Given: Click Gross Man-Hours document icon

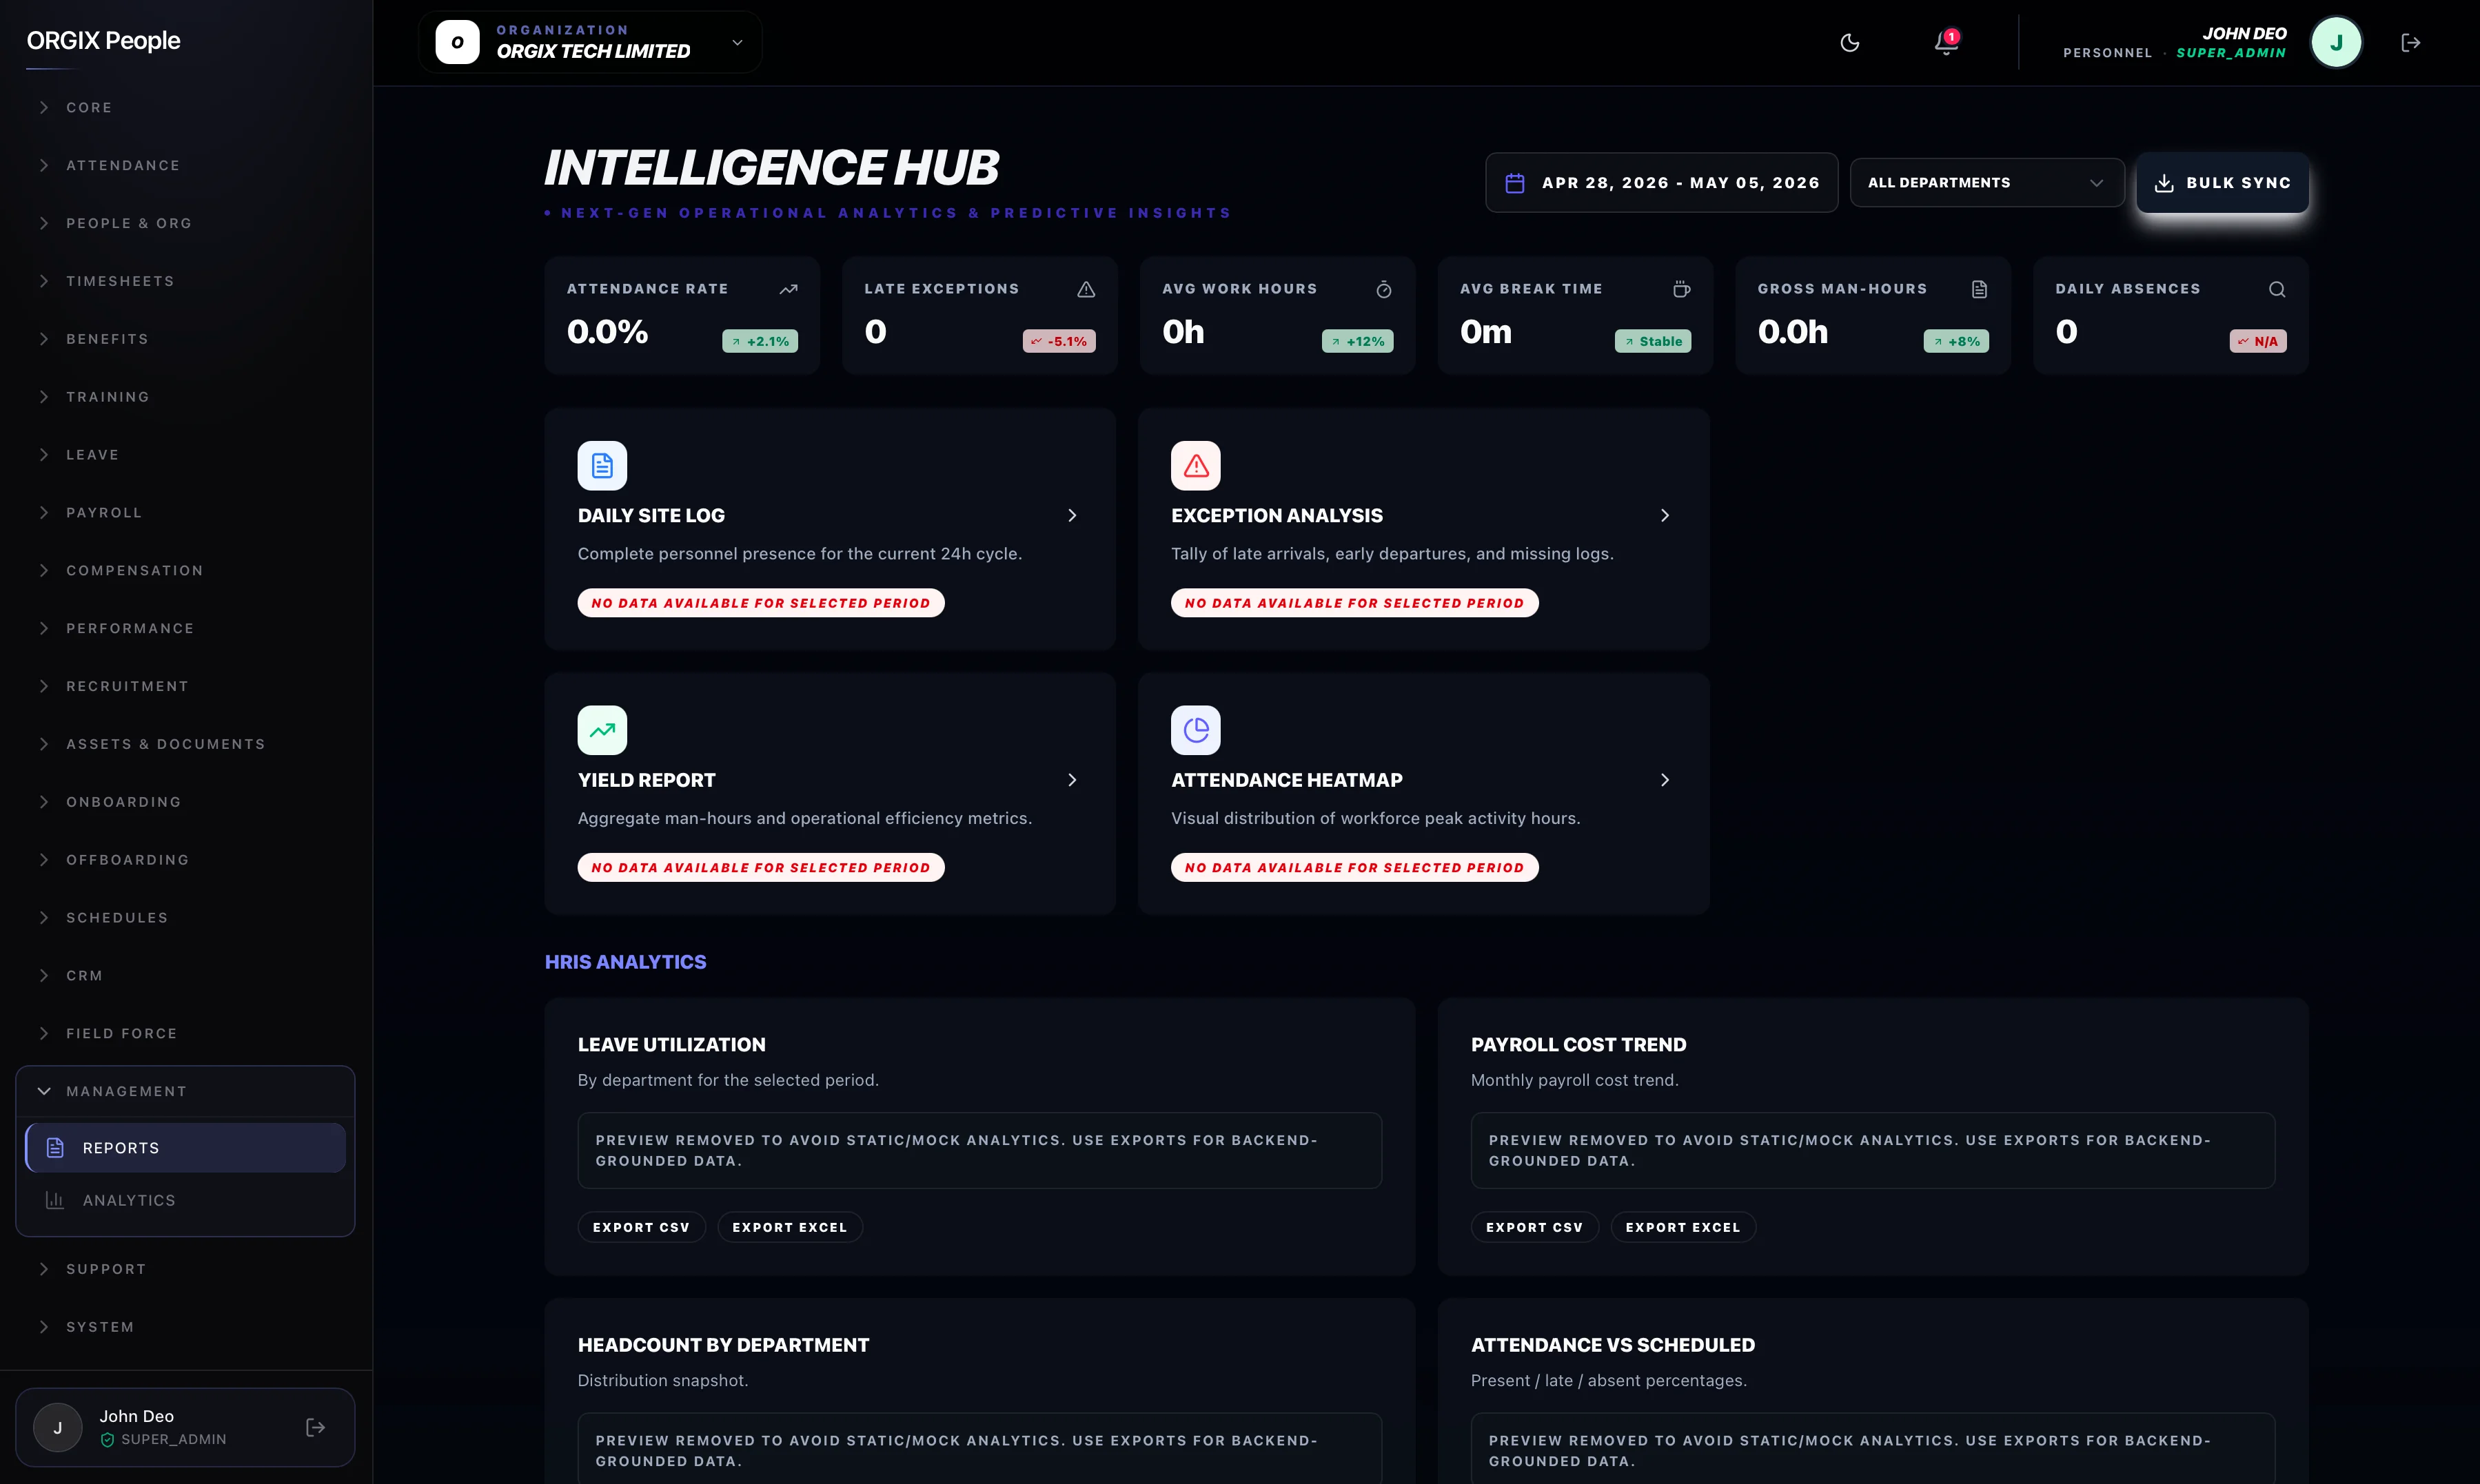Looking at the screenshot, I should (x=1979, y=289).
